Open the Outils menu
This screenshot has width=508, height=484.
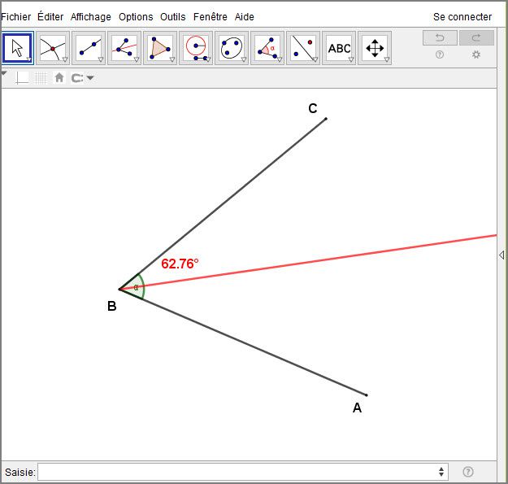point(173,16)
